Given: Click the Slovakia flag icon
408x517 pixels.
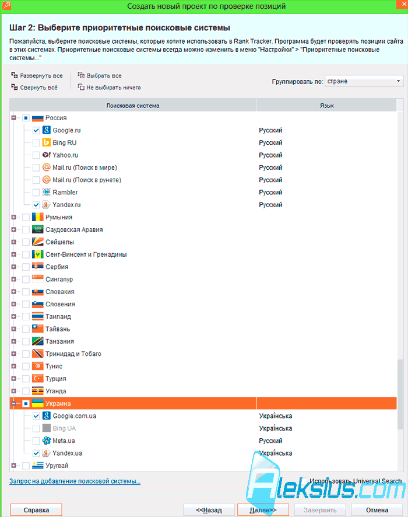Looking at the screenshot, I should tap(37, 292).
